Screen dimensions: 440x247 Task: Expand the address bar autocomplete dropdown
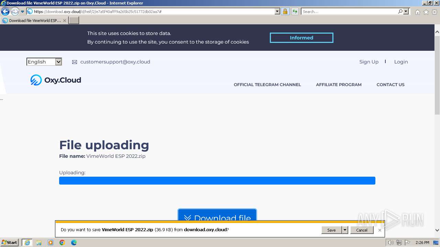pos(277,12)
